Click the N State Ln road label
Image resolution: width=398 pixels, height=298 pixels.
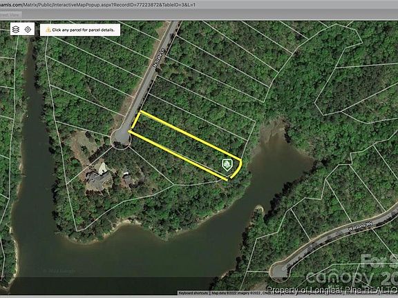(160, 57)
